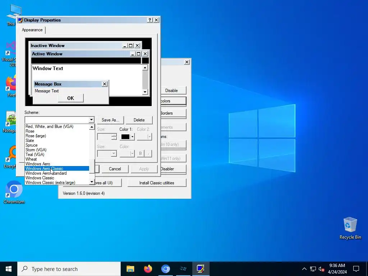Click the preview OK button in Message Box
The image size is (368, 276).
coord(71,98)
